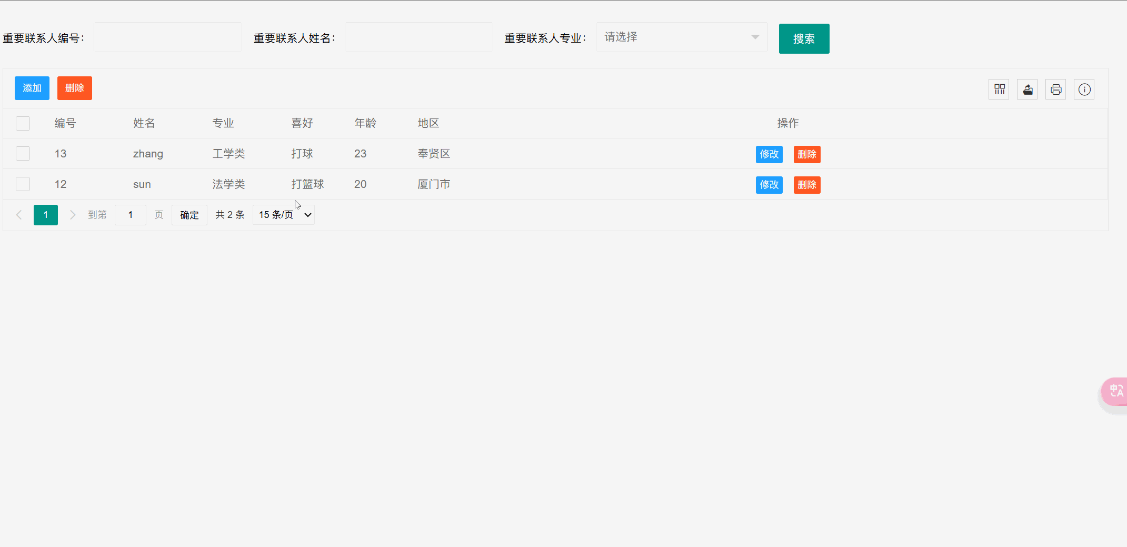Open the column display settings icon

point(999,89)
